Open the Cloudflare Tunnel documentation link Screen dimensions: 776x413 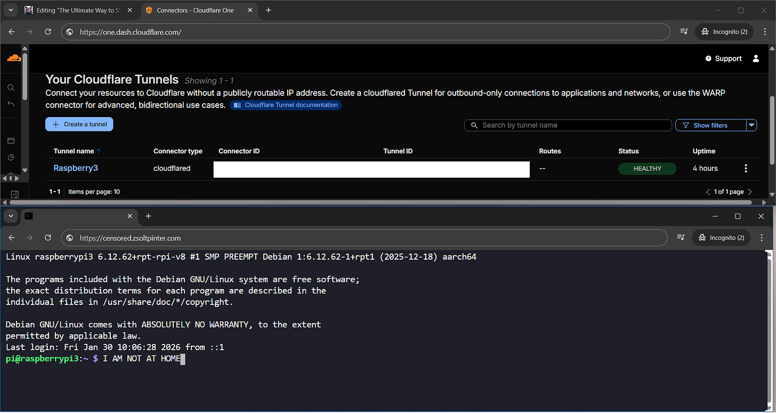(286, 105)
